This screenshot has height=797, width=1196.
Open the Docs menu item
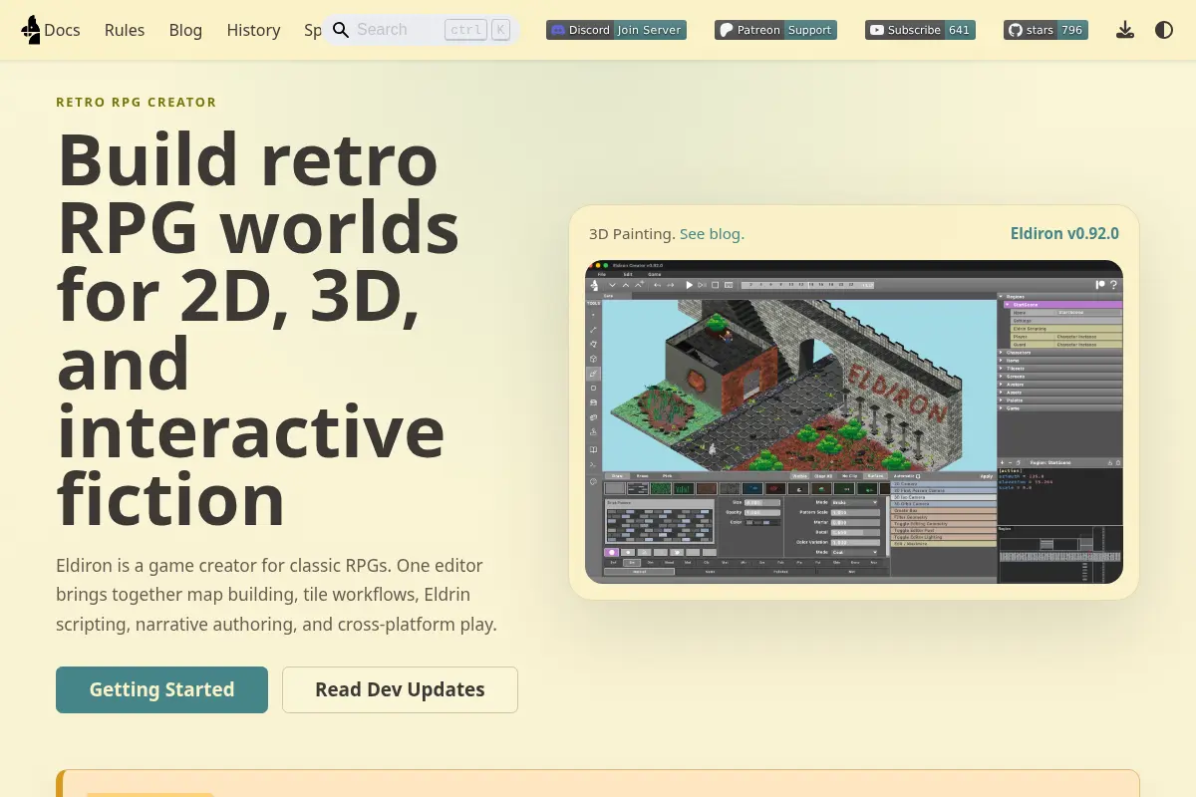click(x=62, y=30)
